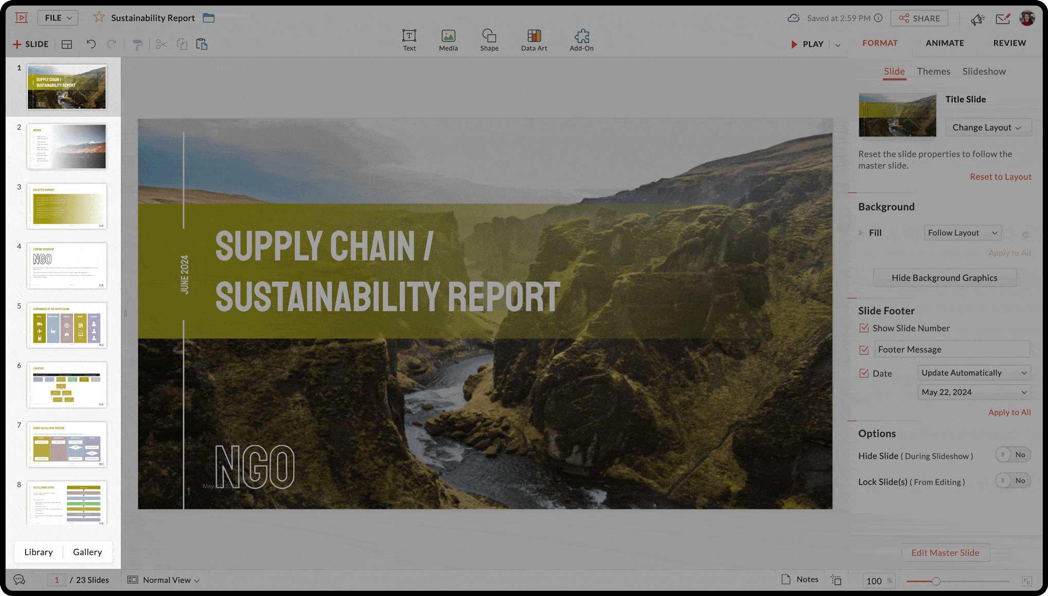The image size is (1048, 596).
Task: Select slide 5 thumbnail
Action: click(x=67, y=325)
